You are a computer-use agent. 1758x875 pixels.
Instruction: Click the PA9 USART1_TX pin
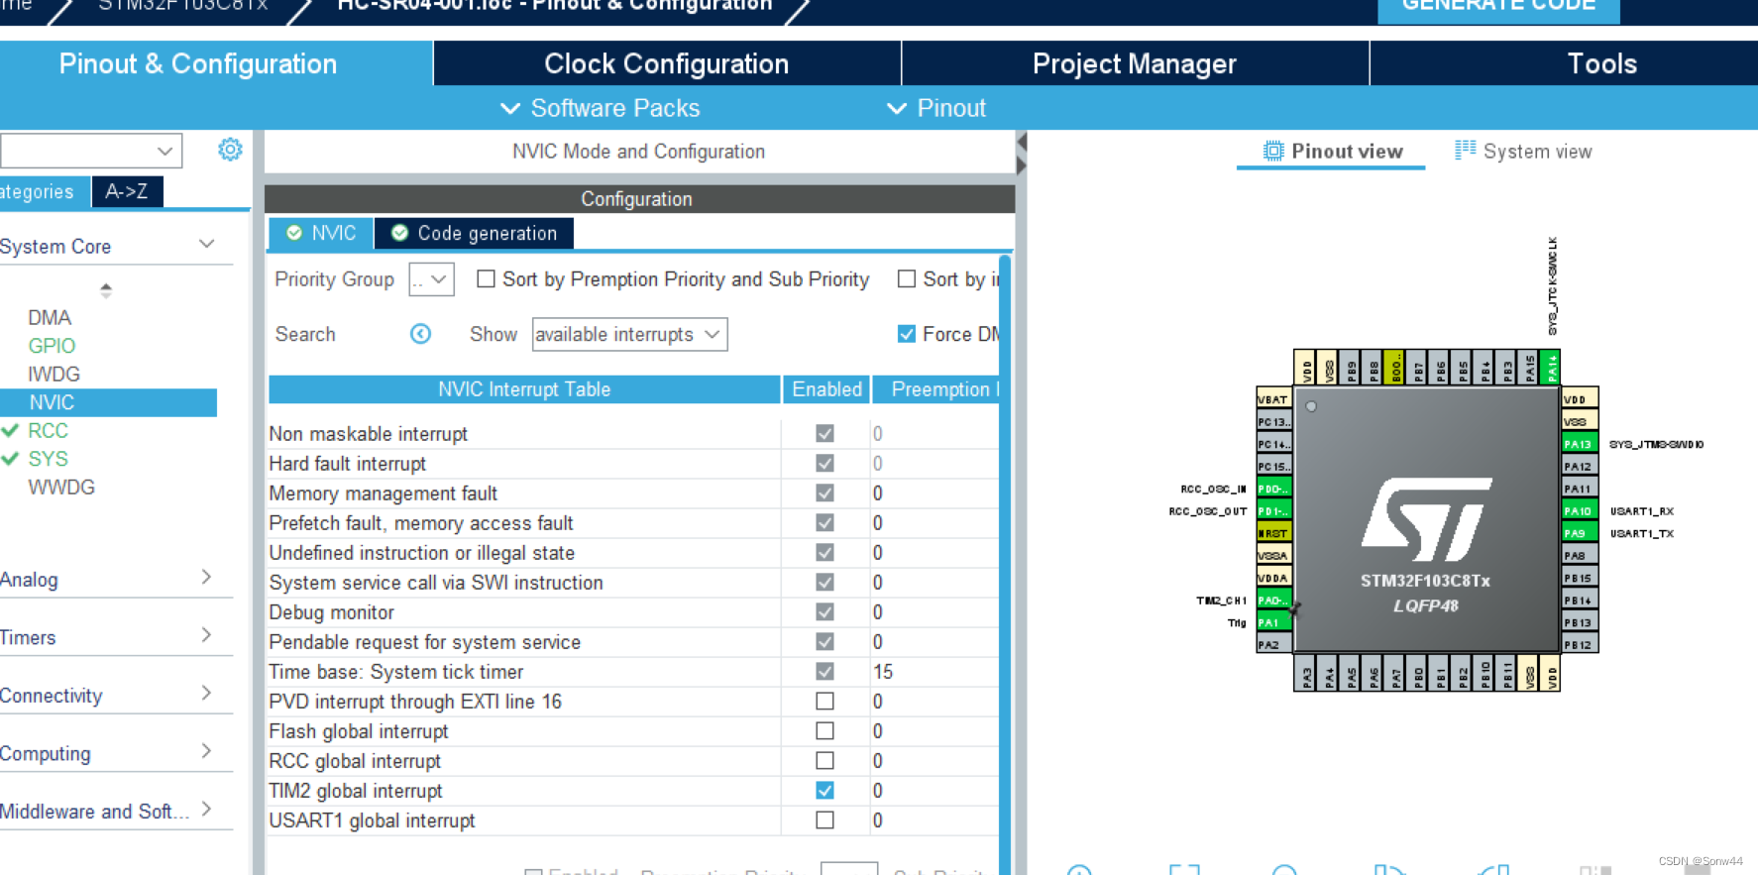(x=1579, y=533)
